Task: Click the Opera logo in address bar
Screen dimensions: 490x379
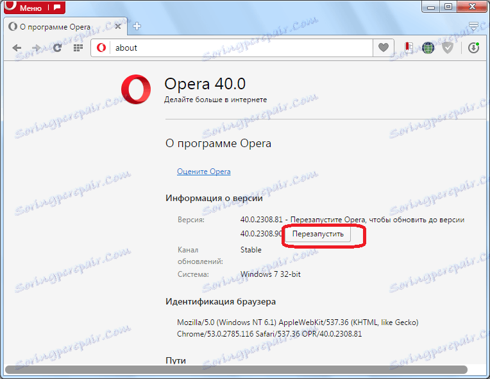Action: [x=101, y=48]
